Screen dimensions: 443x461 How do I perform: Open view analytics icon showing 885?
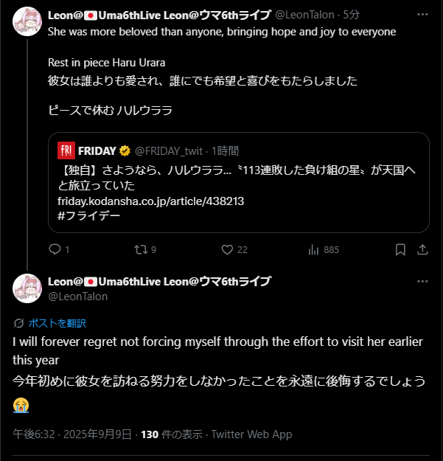click(x=313, y=249)
